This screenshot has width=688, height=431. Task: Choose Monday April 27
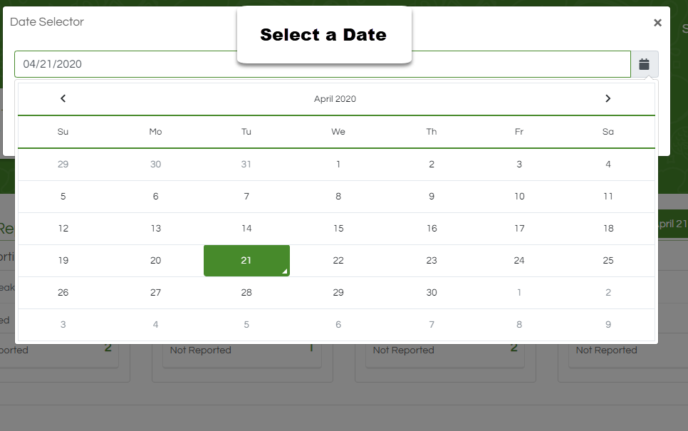[156, 293]
